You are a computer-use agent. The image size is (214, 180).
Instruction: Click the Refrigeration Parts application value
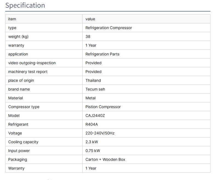click(x=102, y=54)
